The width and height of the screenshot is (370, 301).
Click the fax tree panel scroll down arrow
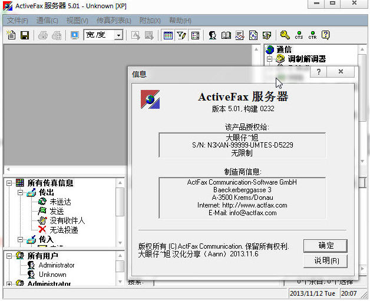tap(120, 243)
